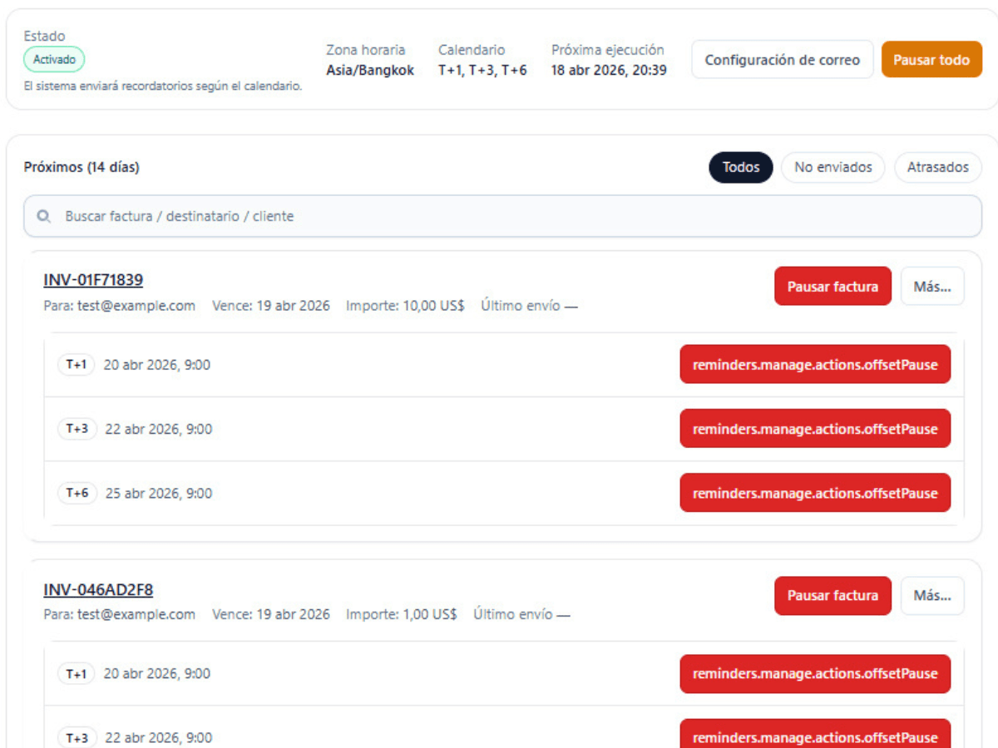Screen dimensions: 998x748
Task: Click the T+1 badge under INV-046AD2F8
Action: click(77, 673)
